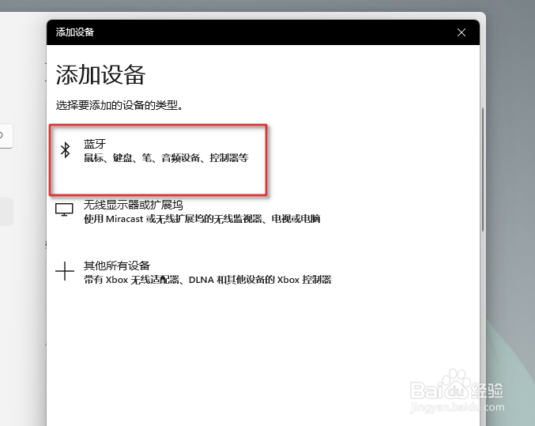535x426 pixels.
Task: Click the Bluetooth symbol icon
Action: click(x=65, y=150)
